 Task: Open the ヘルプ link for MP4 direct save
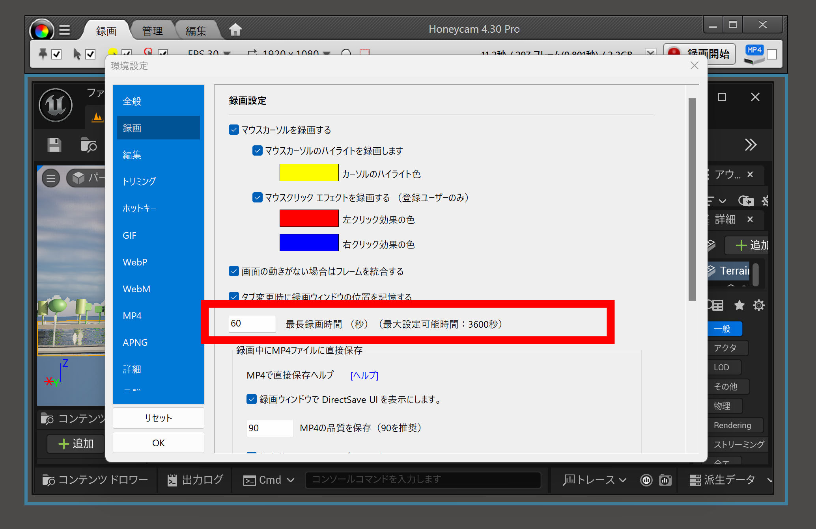[x=364, y=375]
